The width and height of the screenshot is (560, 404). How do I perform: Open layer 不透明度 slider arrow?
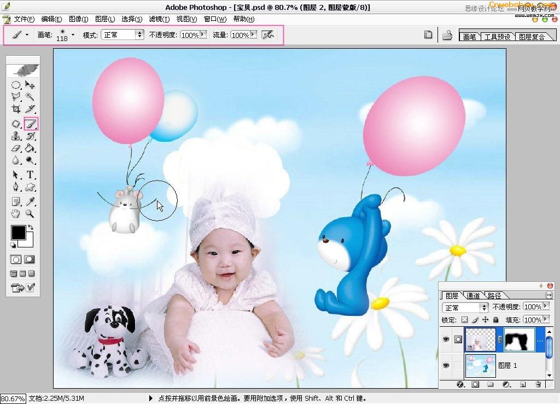pos(546,306)
